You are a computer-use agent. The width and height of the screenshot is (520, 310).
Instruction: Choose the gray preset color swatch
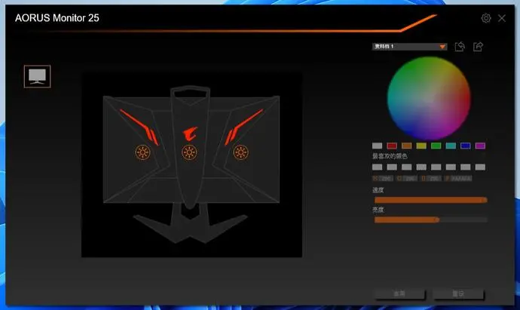tap(377, 146)
